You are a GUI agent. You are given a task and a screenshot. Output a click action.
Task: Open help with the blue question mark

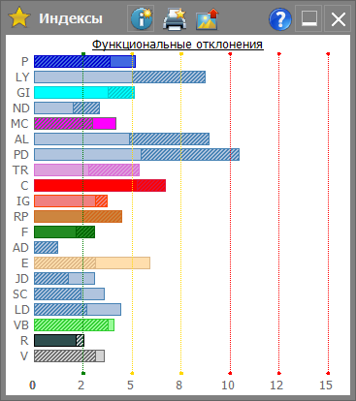pos(280,19)
